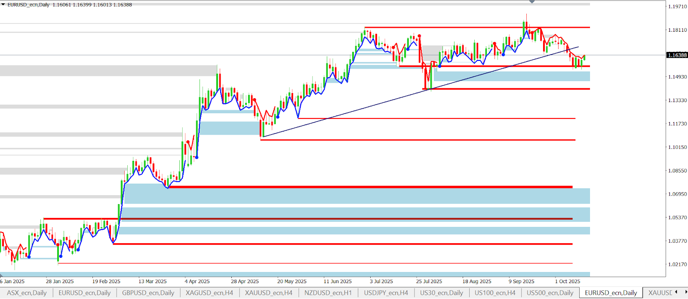
Task: Click the current price label 1.16388
Action: [677, 55]
